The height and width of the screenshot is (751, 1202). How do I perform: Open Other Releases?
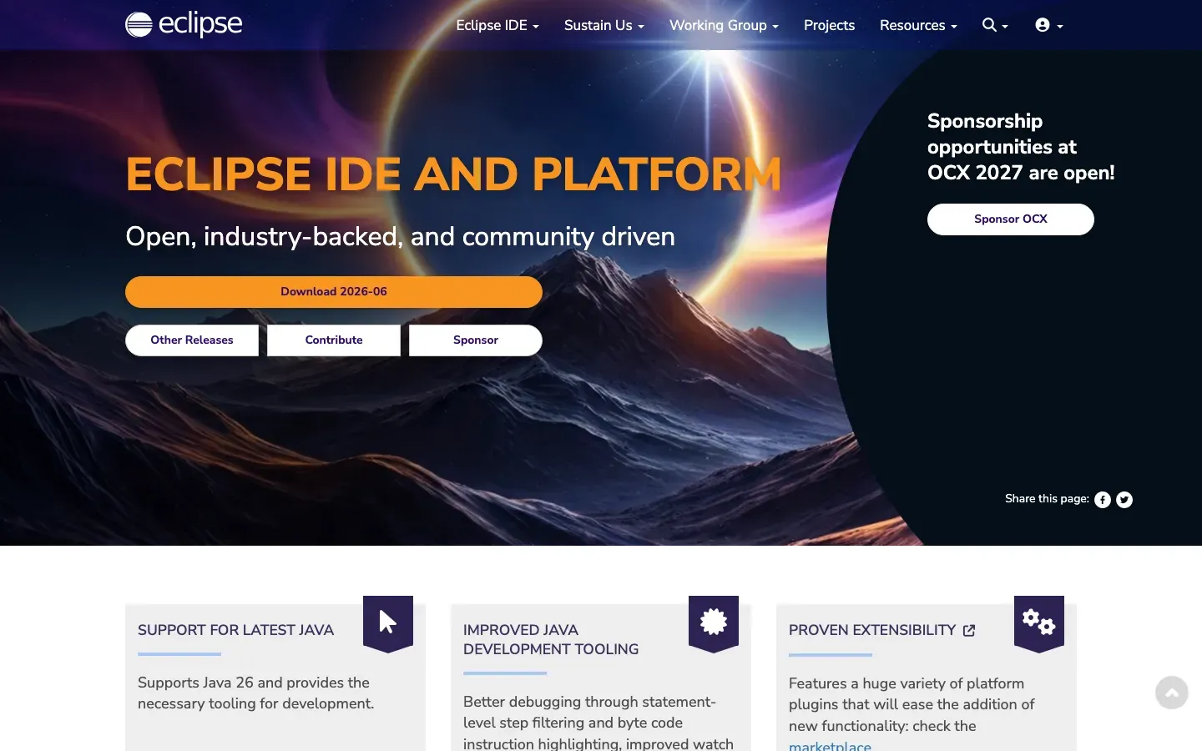coord(192,340)
